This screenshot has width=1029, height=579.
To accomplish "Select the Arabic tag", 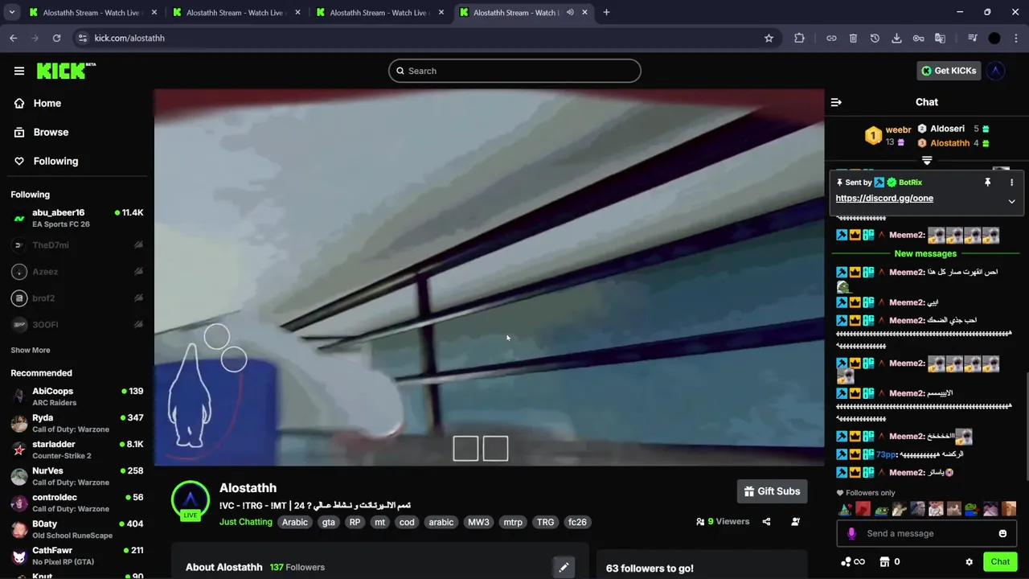I will (x=294, y=522).
